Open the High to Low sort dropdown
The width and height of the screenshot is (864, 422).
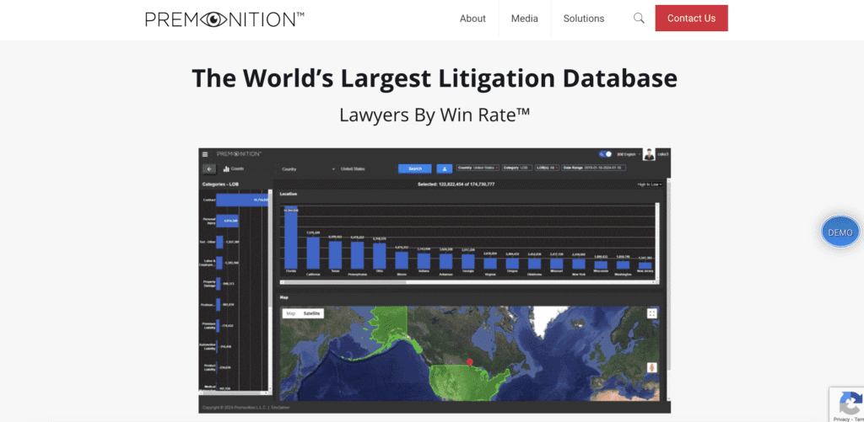tap(649, 184)
